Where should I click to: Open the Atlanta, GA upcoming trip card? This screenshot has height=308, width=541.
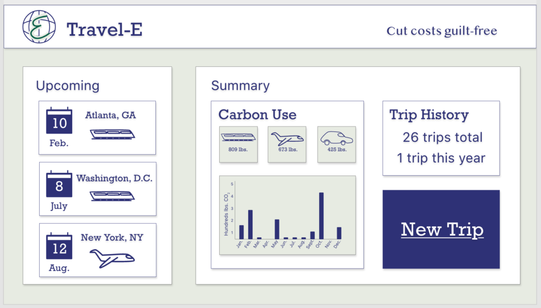click(97, 128)
